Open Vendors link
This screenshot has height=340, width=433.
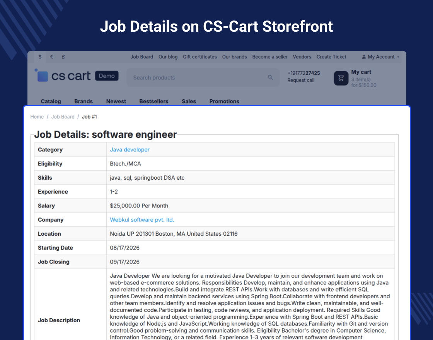pos(302,57)
